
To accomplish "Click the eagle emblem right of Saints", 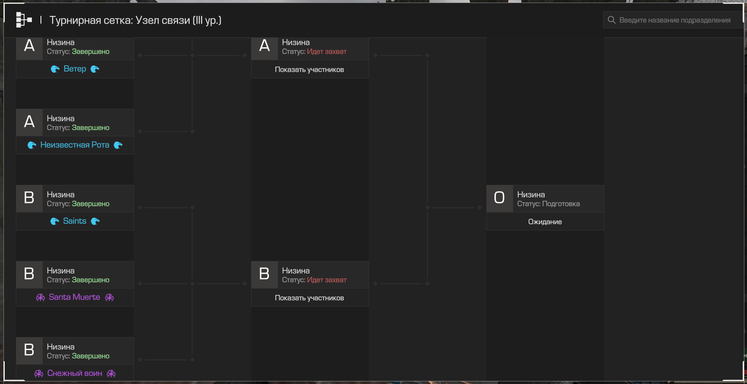I will point(95,221).
